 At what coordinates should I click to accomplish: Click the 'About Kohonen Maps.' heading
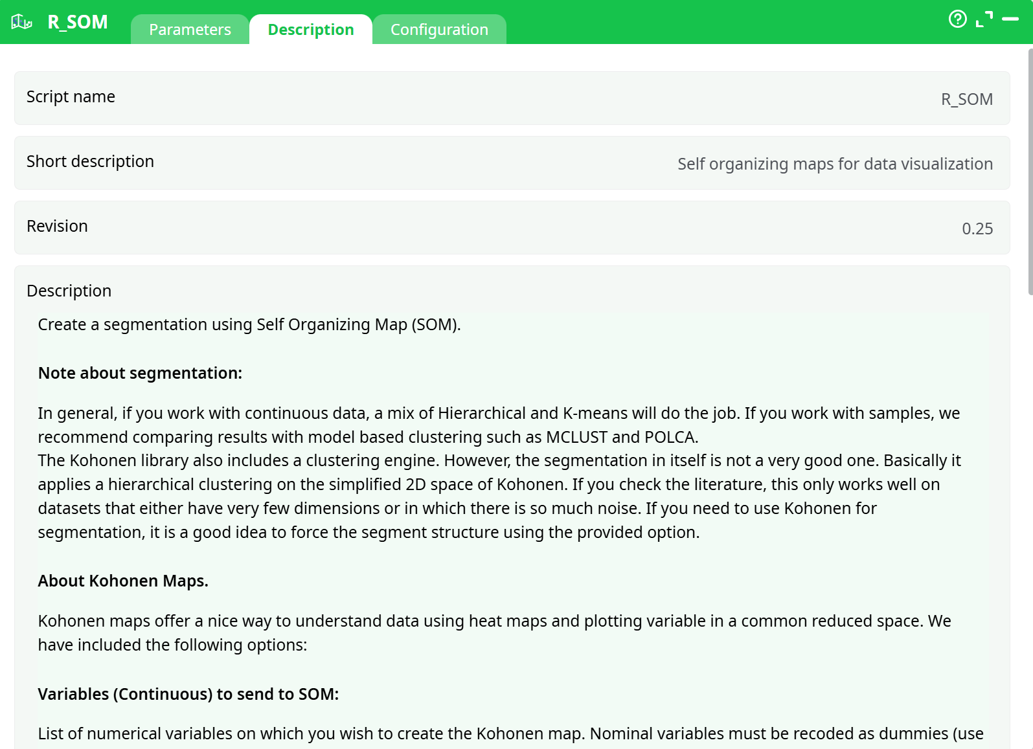tap(123, 581)
